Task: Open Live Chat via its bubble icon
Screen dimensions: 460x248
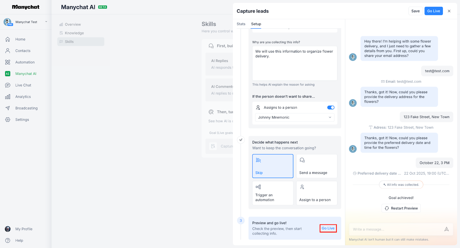Action: click(8, 85)
